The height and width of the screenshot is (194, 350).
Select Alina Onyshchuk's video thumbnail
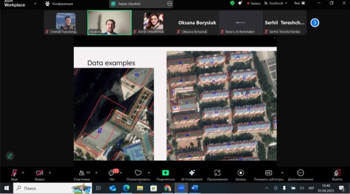(153, 22)
